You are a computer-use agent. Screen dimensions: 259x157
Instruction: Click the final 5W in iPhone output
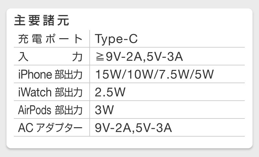coord(204,75)
